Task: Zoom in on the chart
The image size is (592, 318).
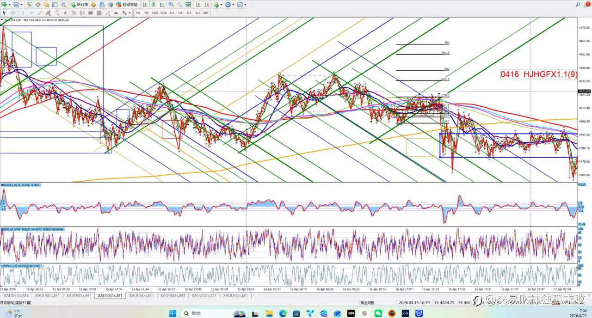Action: point(171,4)
